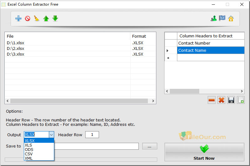Click headers grid scrollbar right arrow
The height and width of the screenshot is (166, 250).
click(x=242, y=91)
